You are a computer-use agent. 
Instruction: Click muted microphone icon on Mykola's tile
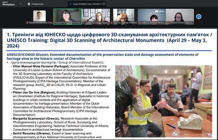tap(27, 23)
